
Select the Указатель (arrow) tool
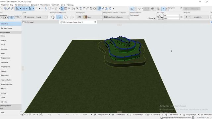11,24
